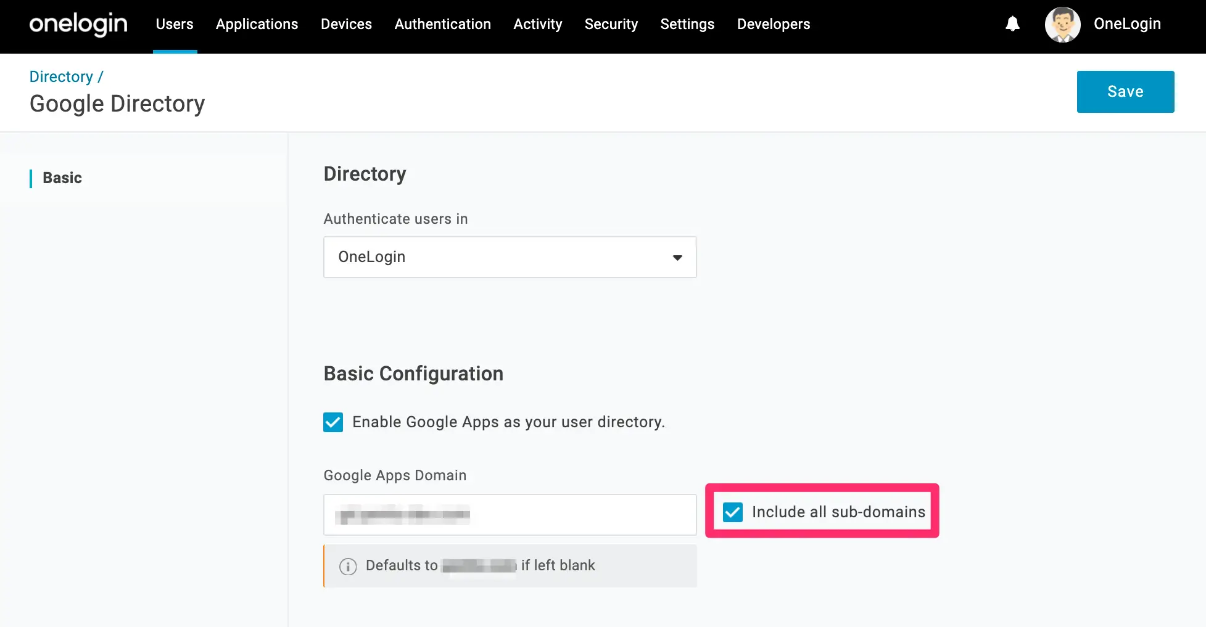Uncheck Enable Google Apps as your user directory
Image resolution: width=1206 pixels, height=627 pixels.
pos(333,422)
